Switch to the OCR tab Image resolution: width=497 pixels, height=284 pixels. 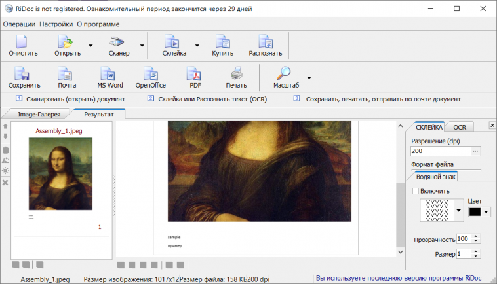point(460,127)
